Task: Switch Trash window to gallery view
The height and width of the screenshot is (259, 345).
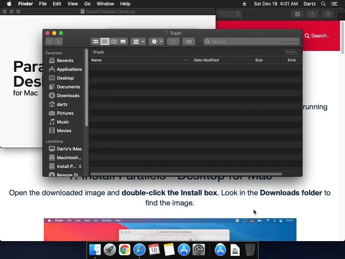Action: point(123,41)
